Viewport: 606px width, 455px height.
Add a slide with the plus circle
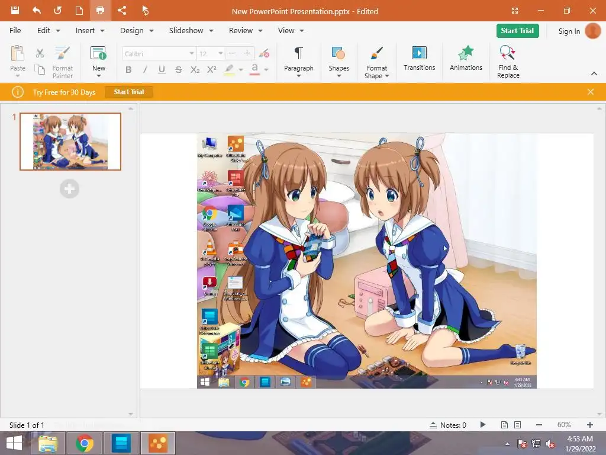pos(70,189)
